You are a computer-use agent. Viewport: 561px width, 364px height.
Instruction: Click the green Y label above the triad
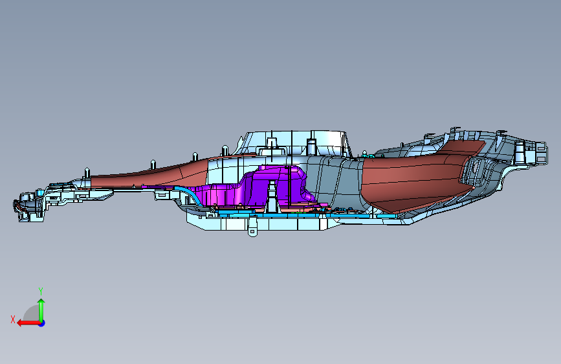[x=41, y=291]
